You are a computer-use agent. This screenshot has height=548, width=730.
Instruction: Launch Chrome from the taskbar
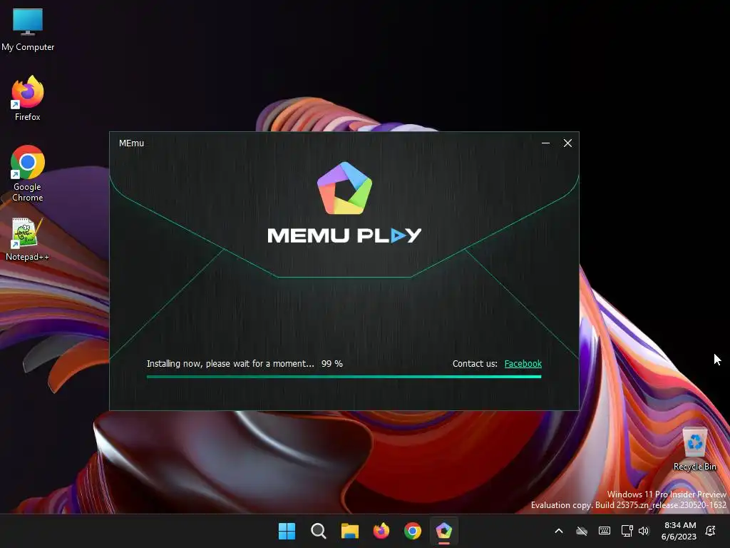(413, 531)
